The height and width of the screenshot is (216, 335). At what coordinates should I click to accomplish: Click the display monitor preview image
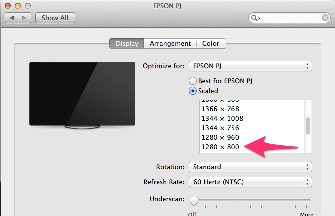pos(82,95)
